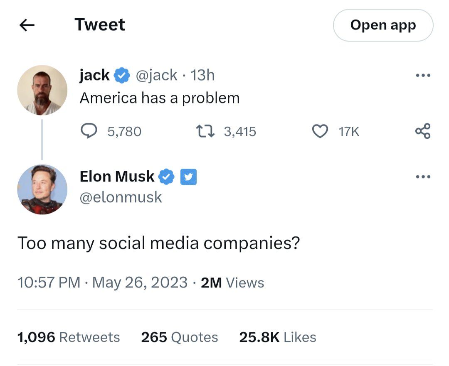
Task: Click jack's blue verified badge
Action: (121, 76)
